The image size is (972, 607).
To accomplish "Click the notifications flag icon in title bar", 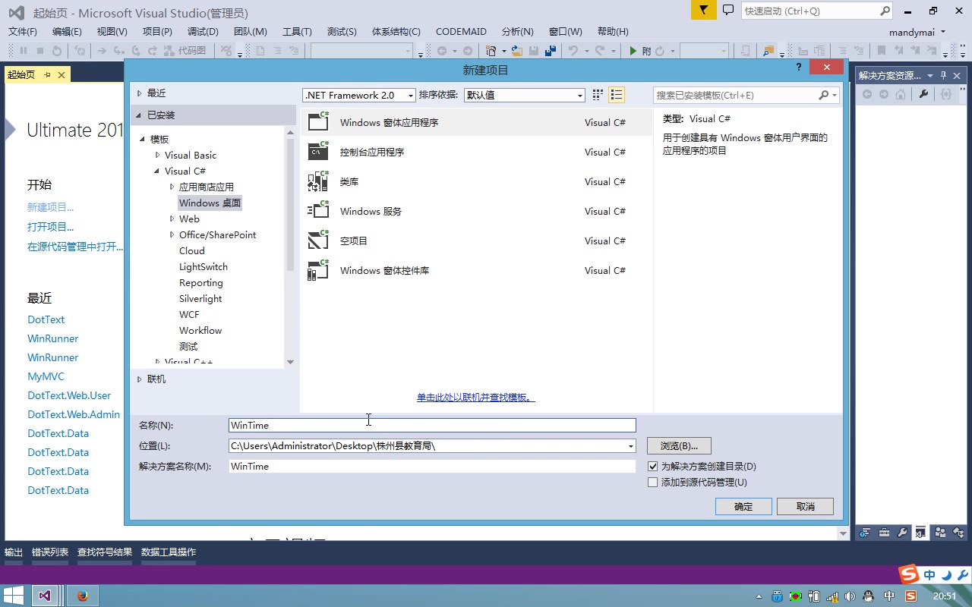I will click(x=704, y=10).
